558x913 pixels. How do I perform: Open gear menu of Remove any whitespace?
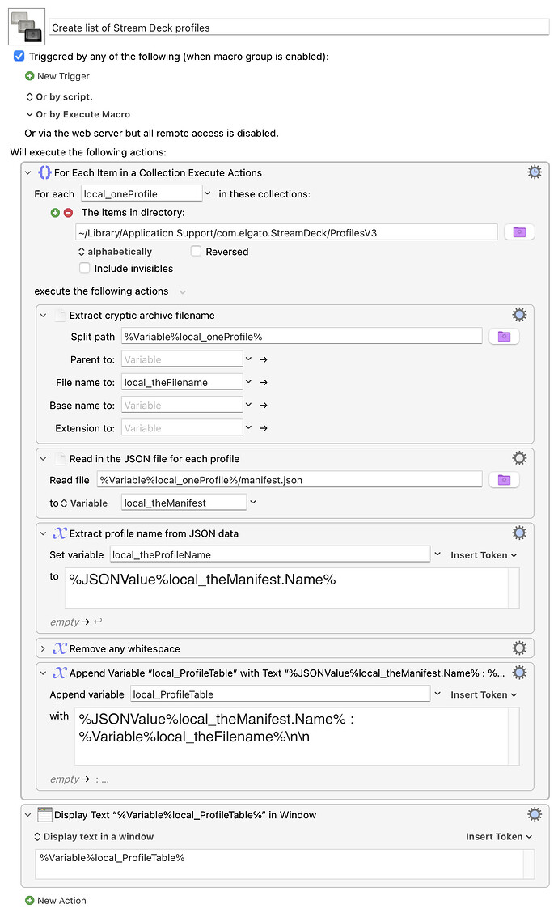pos(519,648)
